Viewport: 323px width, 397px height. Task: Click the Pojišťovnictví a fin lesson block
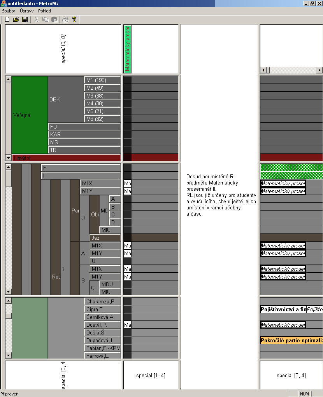pos(283,309)
